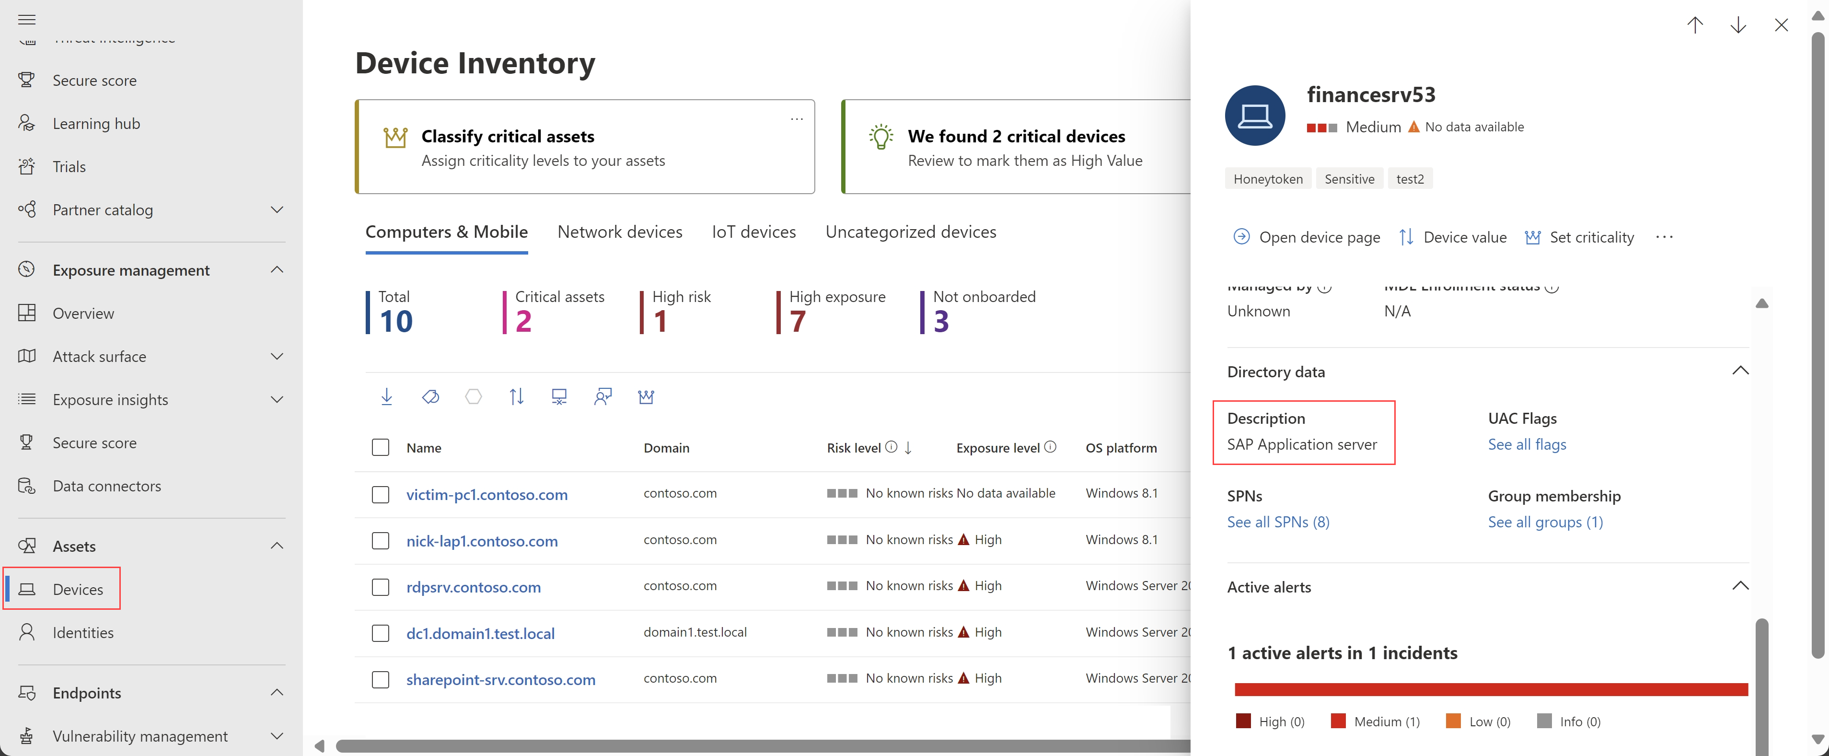Open more options ellipsis in device panel

[1664, 237]
